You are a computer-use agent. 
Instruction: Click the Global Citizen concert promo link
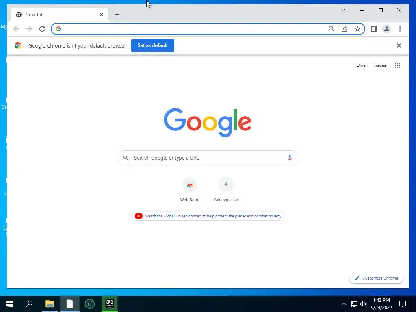[208, 216]
